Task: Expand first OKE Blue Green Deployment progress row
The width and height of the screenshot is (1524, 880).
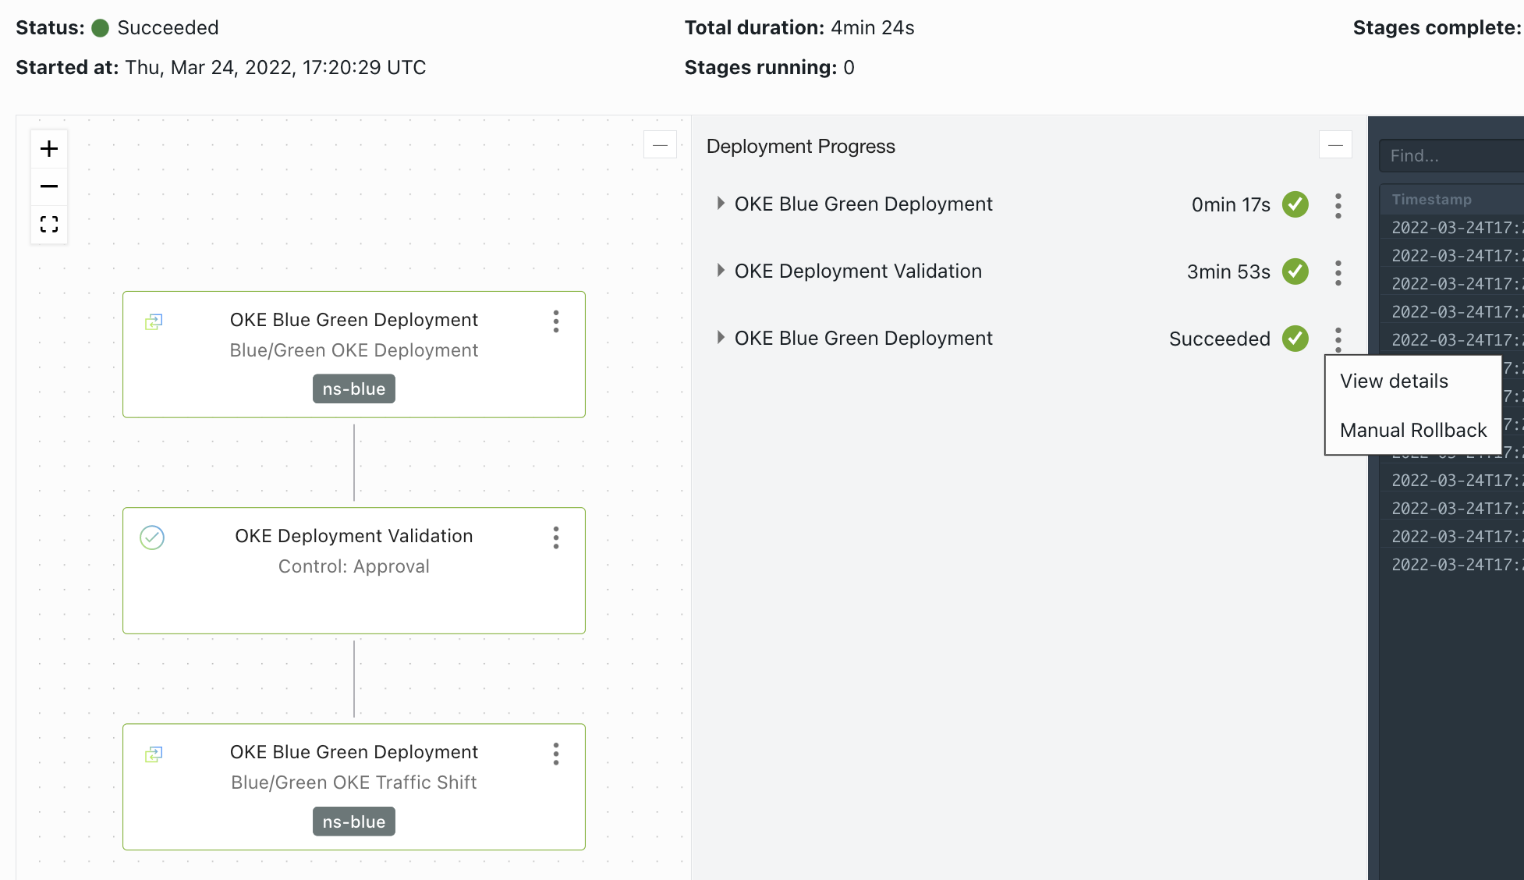Action: pyautogui.click(x=721, y=204)
